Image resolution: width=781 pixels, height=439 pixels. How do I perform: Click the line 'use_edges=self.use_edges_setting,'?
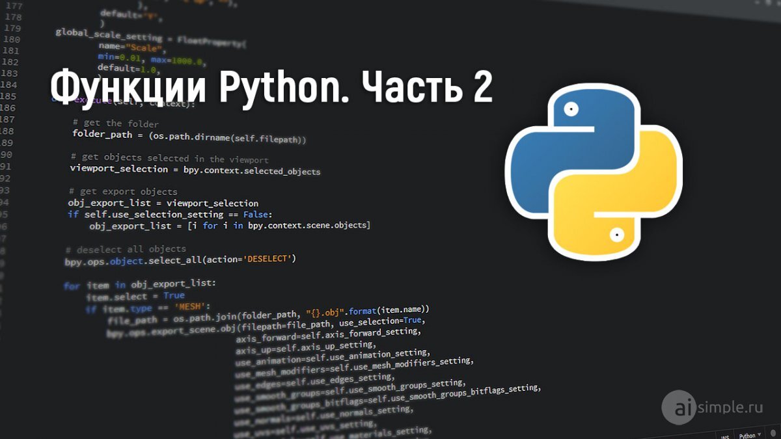314,381
